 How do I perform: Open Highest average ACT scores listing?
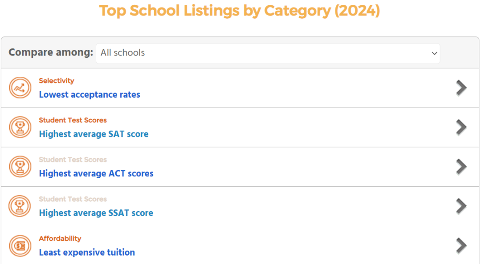click(x=96, y=174)
